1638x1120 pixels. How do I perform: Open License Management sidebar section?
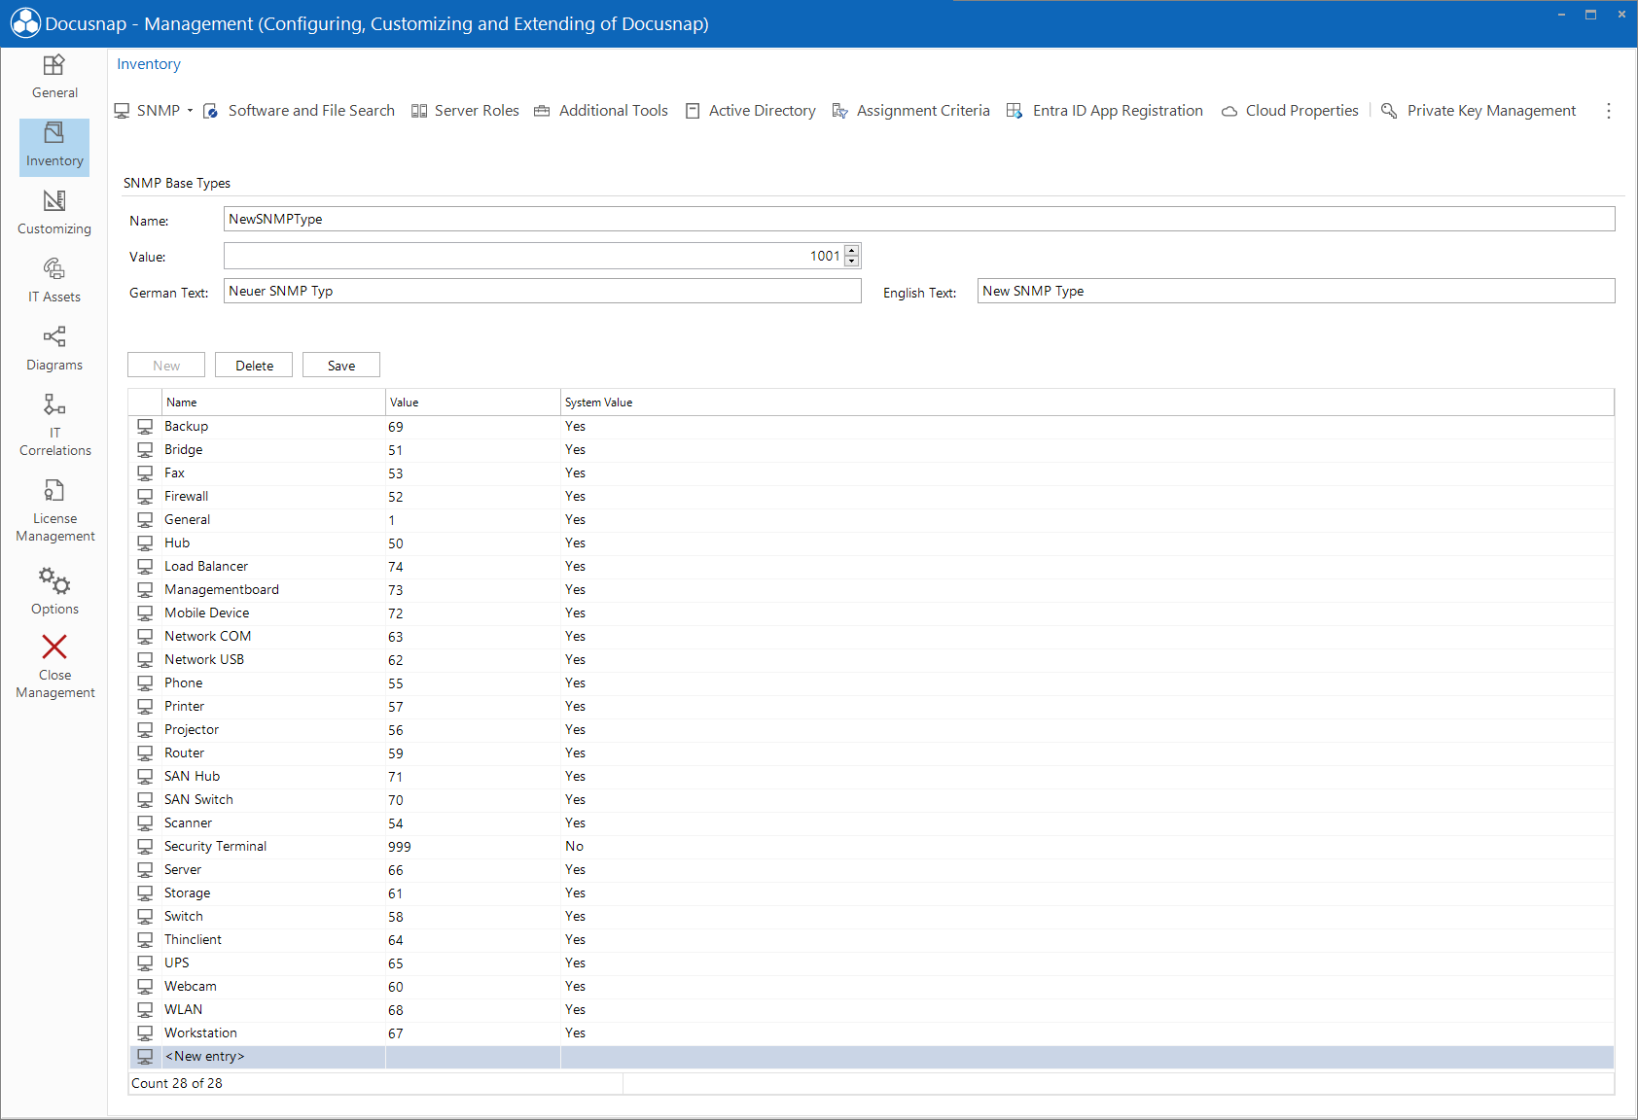coord(54,511)
